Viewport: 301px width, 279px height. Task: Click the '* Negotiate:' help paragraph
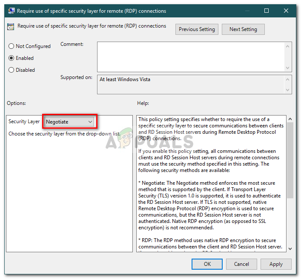click(209, 205)
